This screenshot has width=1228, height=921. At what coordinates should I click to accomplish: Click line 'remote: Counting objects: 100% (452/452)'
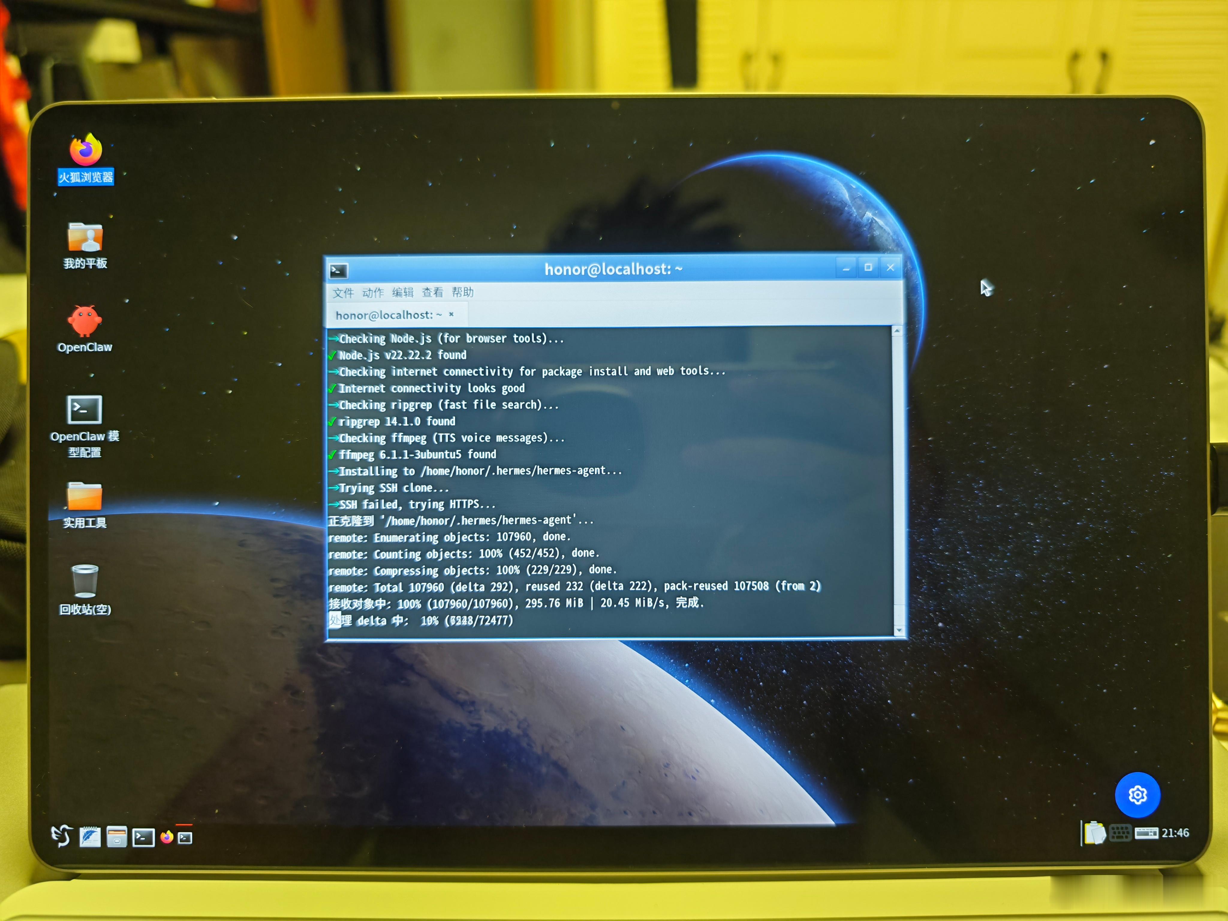pos(464,553)
